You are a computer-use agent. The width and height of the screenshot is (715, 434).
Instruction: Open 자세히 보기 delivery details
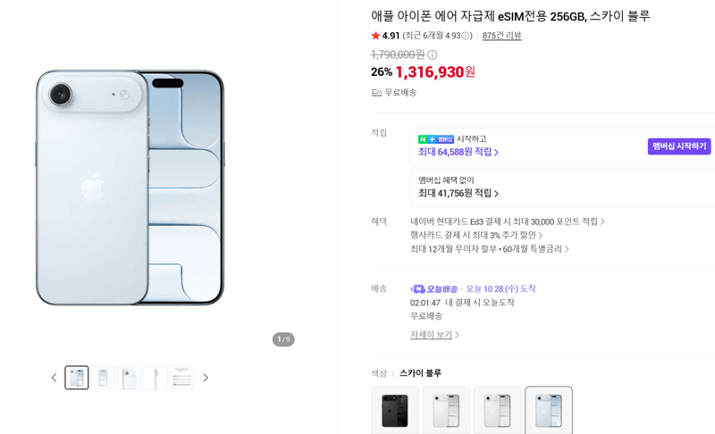(x=434, y=335)
